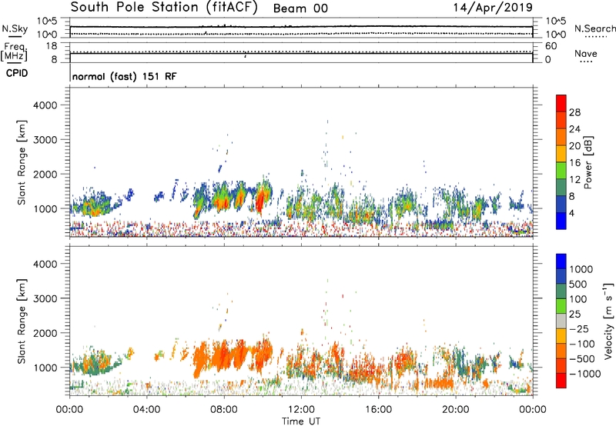The image size is (616, 426).
Task: Click the 'Nave' legend label
Action: pos(586,54)
